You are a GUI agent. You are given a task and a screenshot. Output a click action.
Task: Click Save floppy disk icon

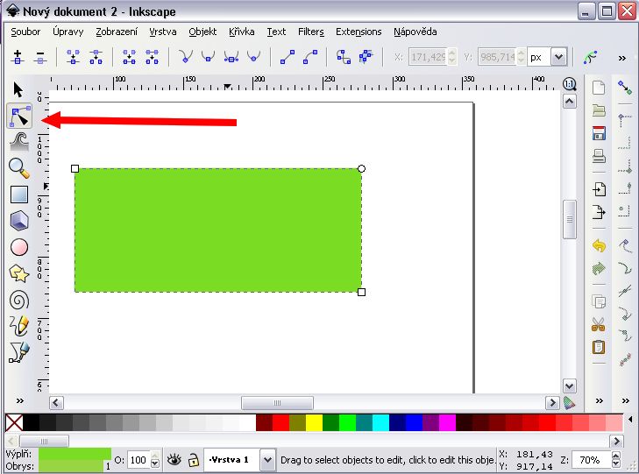[x=599, y=133]
